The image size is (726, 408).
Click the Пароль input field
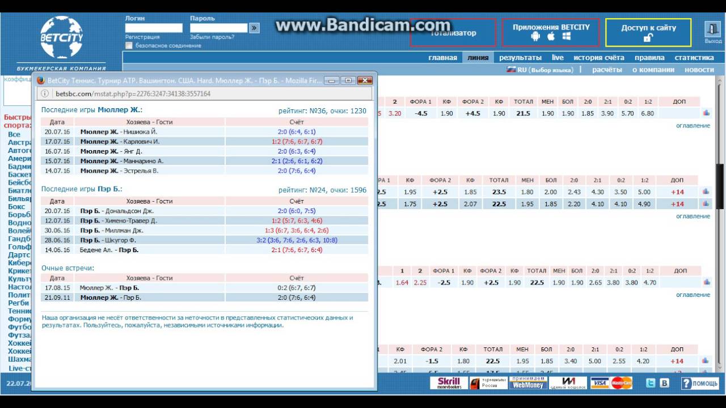click(x=219, y=28)
